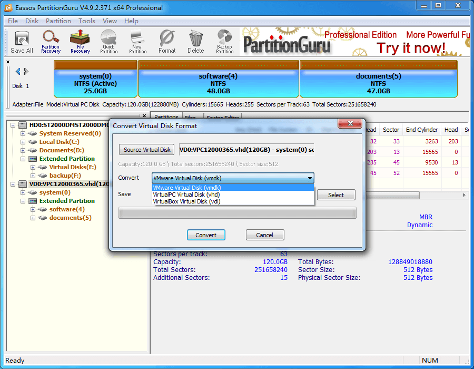Open File Recovery tool
This screenshot has width=474, height=369.
pos(80,42)
